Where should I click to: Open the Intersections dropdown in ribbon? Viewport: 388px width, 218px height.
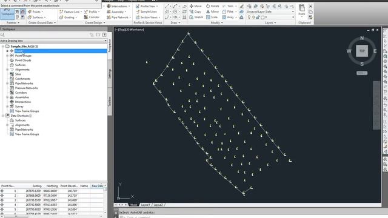coord(118,6)
